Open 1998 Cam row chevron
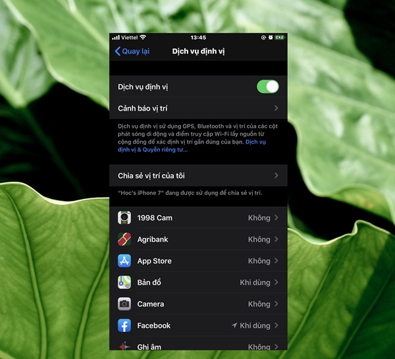The height and width of the screenshot is (359, 395). click(276, 217)
